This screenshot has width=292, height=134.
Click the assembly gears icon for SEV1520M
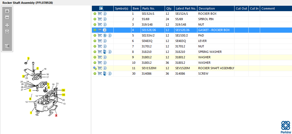coord(95,68)
